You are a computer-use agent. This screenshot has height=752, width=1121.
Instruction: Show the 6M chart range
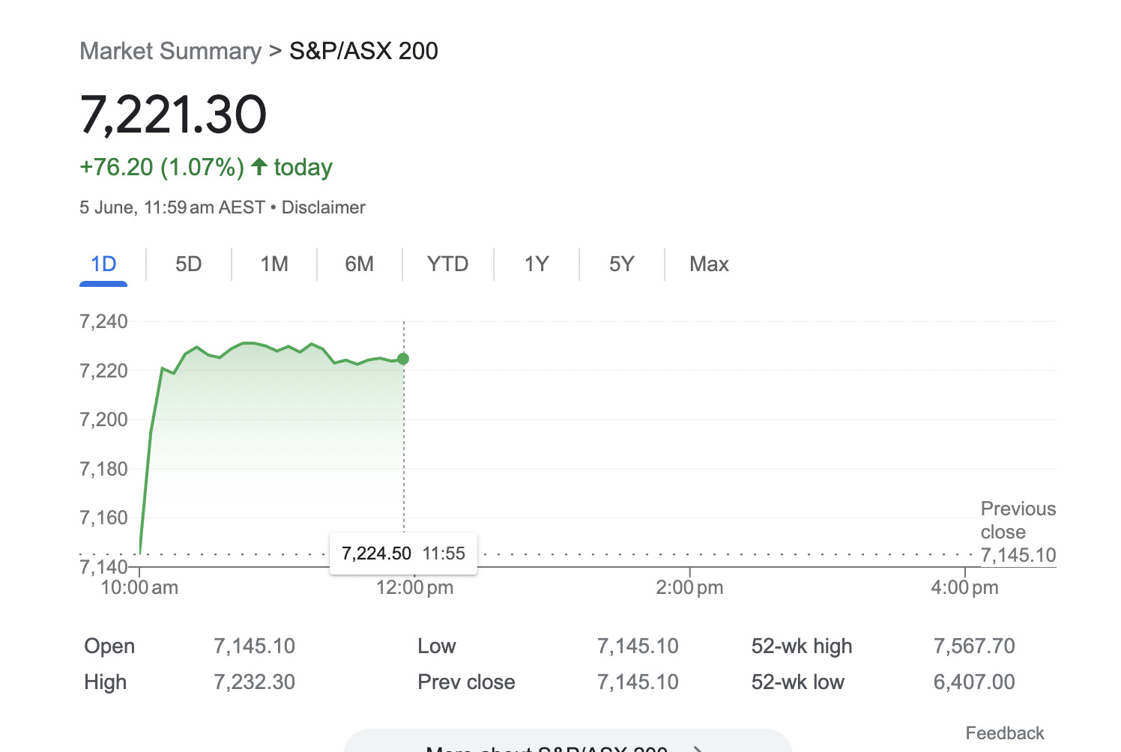coord(360,264)
